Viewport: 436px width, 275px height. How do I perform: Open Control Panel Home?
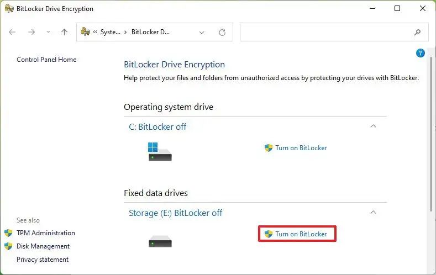coord(46,60)
